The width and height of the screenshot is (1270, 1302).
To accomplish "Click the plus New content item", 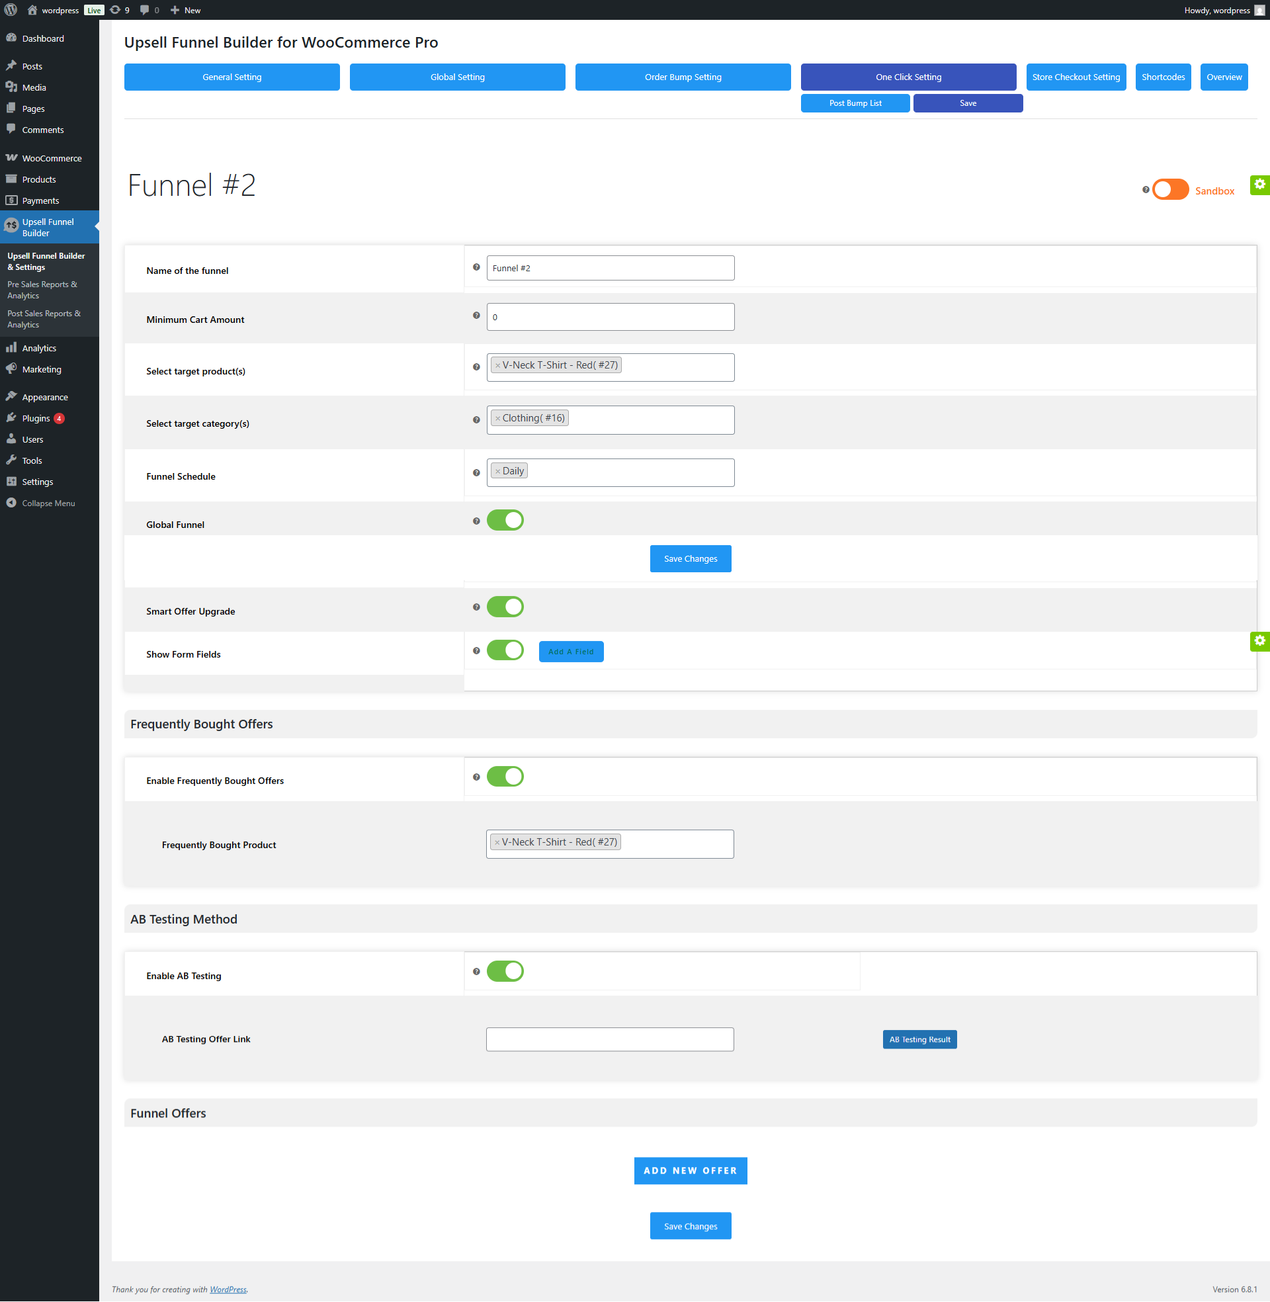I will [x=185, y=10].
